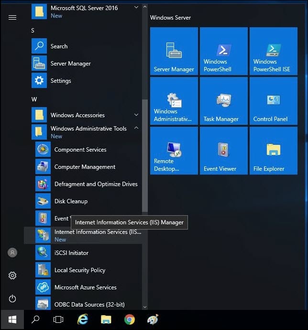Click the Windows Server group title

(x=170, y=18)
